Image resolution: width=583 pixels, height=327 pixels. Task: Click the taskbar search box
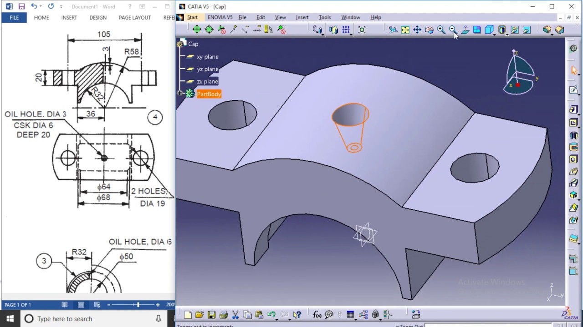tap(93, 318)
